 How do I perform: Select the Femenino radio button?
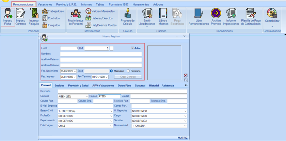(x=128, y=71)
